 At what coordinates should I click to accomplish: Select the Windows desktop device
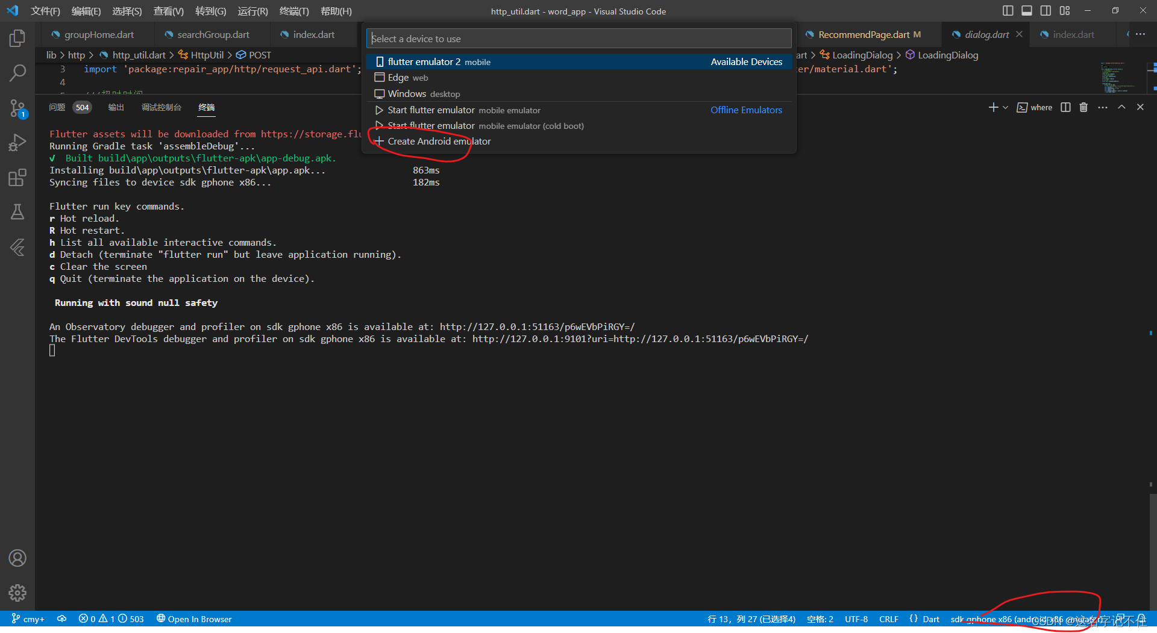(578, 94)
